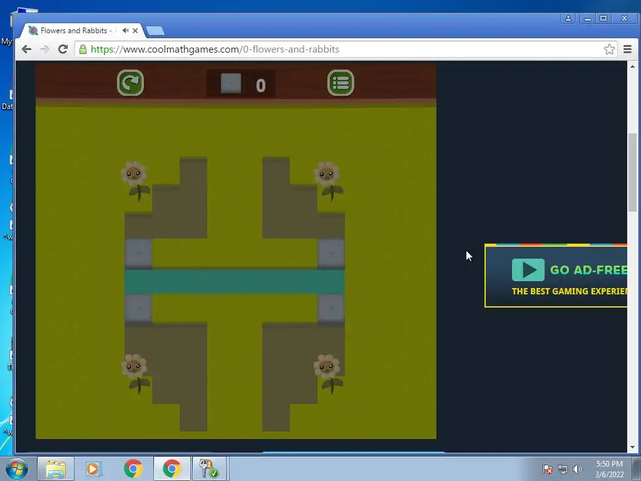Mute the Flowers and Rabbits tab audio
The image size is (641, 481).
[x=125, y=30]
